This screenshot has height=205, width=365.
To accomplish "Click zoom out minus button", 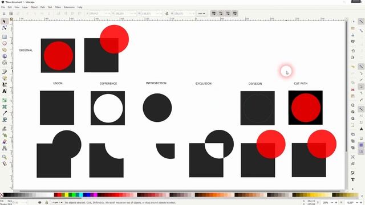I will click(x=332, y=203).
